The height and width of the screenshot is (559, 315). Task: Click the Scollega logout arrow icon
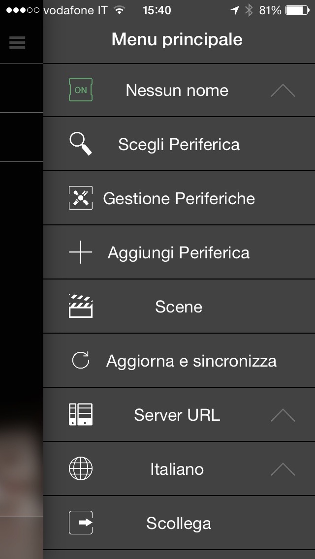[81, 523]
